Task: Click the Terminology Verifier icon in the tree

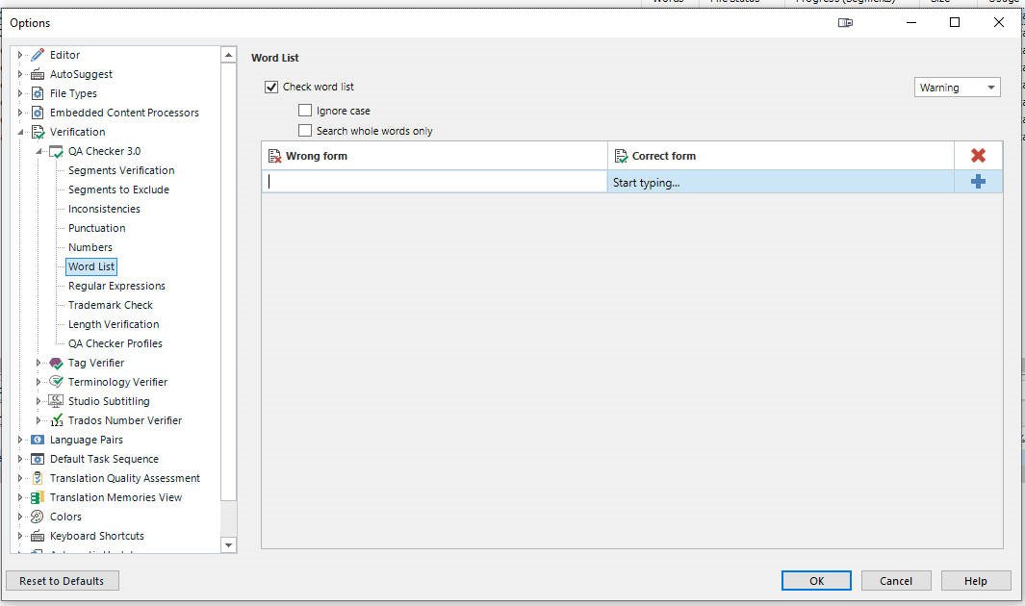Action: click(x=54, y=382)
